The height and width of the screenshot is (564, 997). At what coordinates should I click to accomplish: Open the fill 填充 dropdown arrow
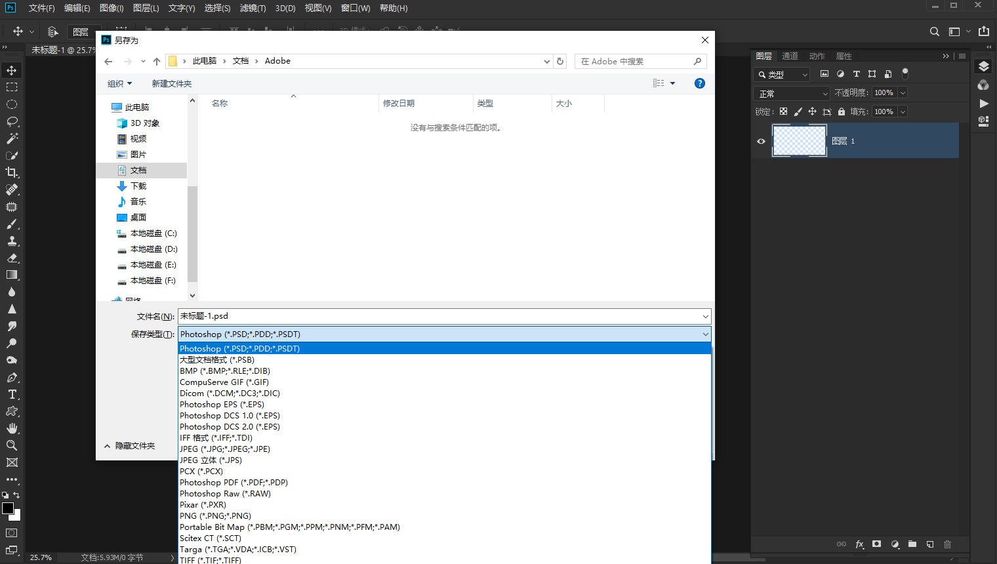(903, 111)
